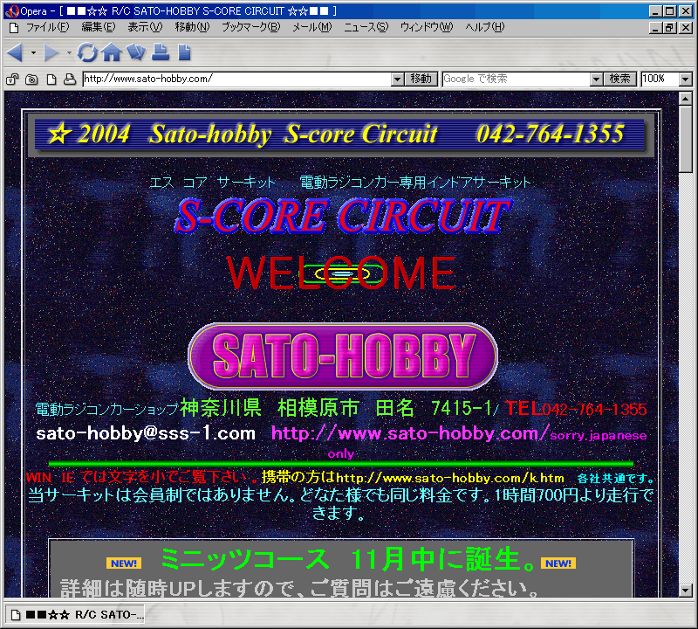Open the 表示(V) menu
Viewport: 698px width, 629px height.
(145, 27)
